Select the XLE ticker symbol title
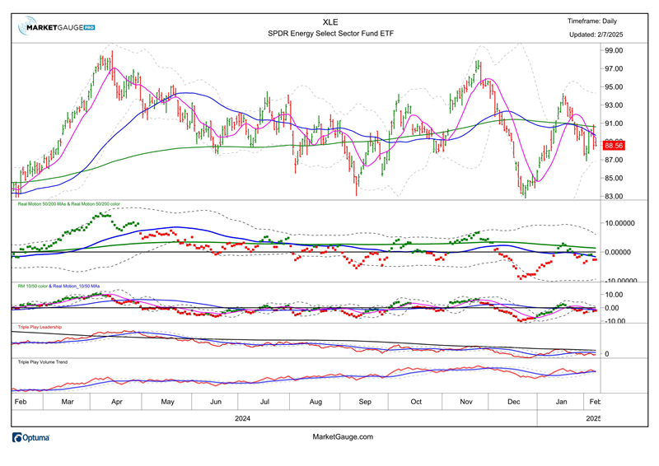Viewport: 659px width, 466px height. point(329,21)
